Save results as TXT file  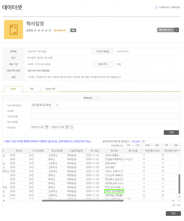pyautogui.click(x=167, y=145)
